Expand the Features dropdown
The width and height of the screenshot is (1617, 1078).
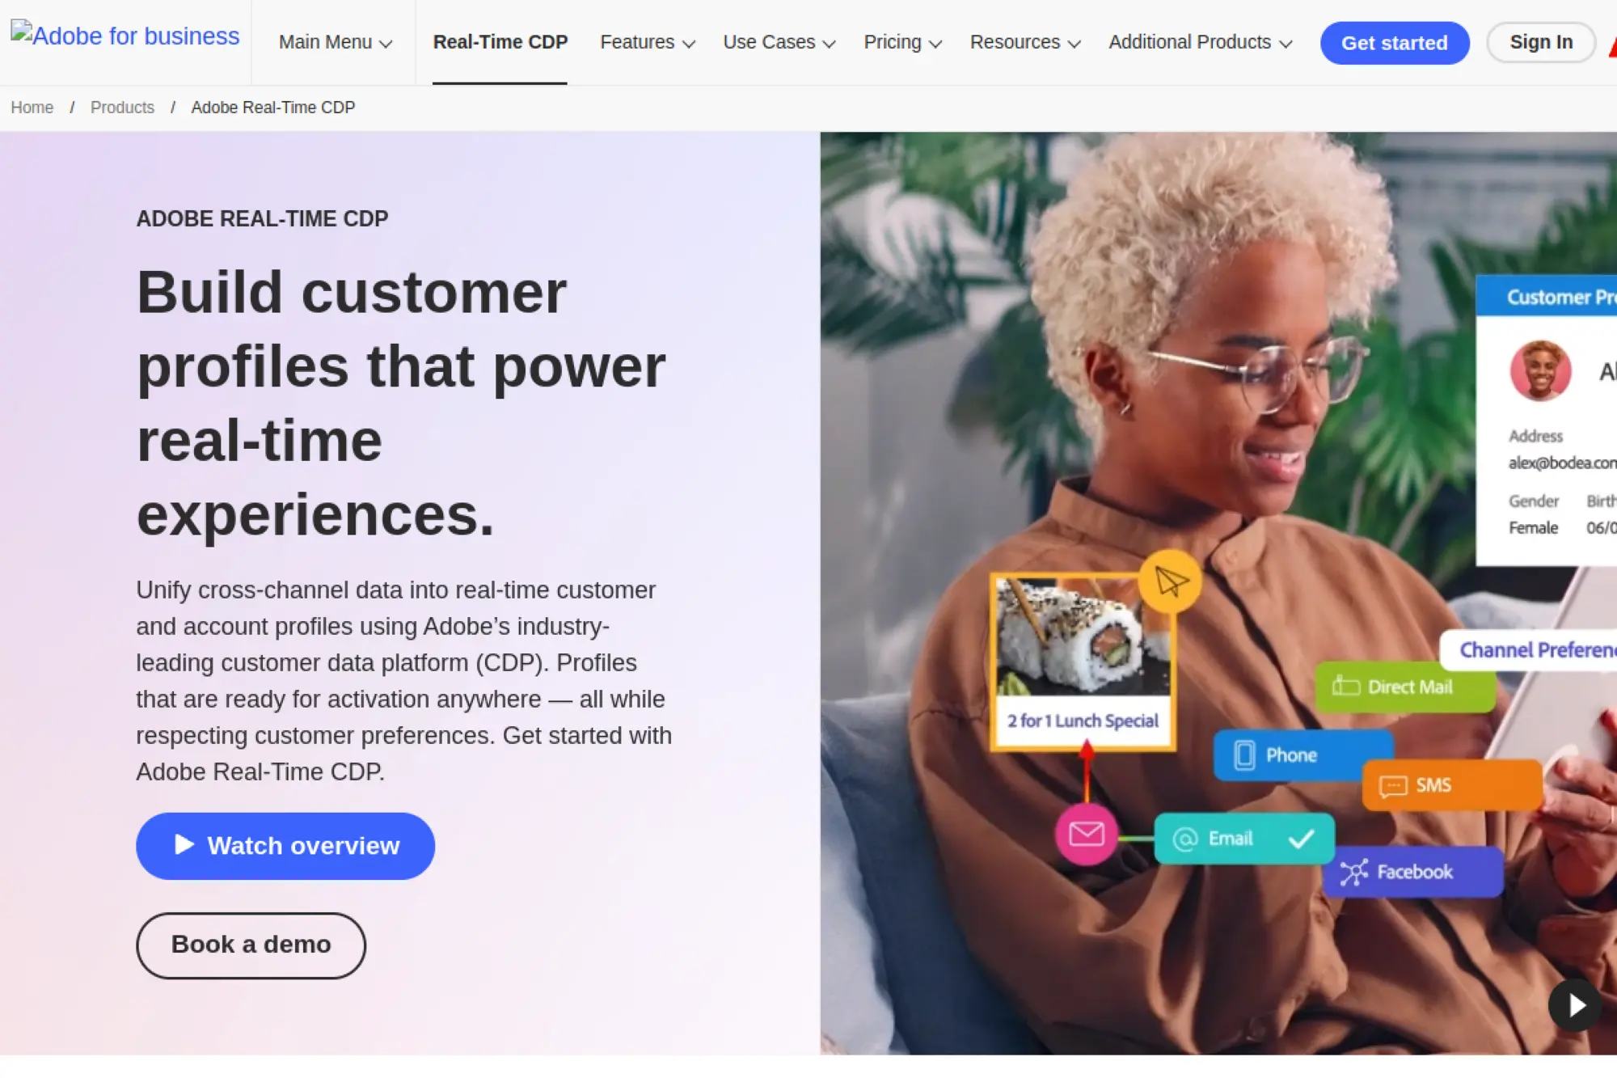coord(648,42)
